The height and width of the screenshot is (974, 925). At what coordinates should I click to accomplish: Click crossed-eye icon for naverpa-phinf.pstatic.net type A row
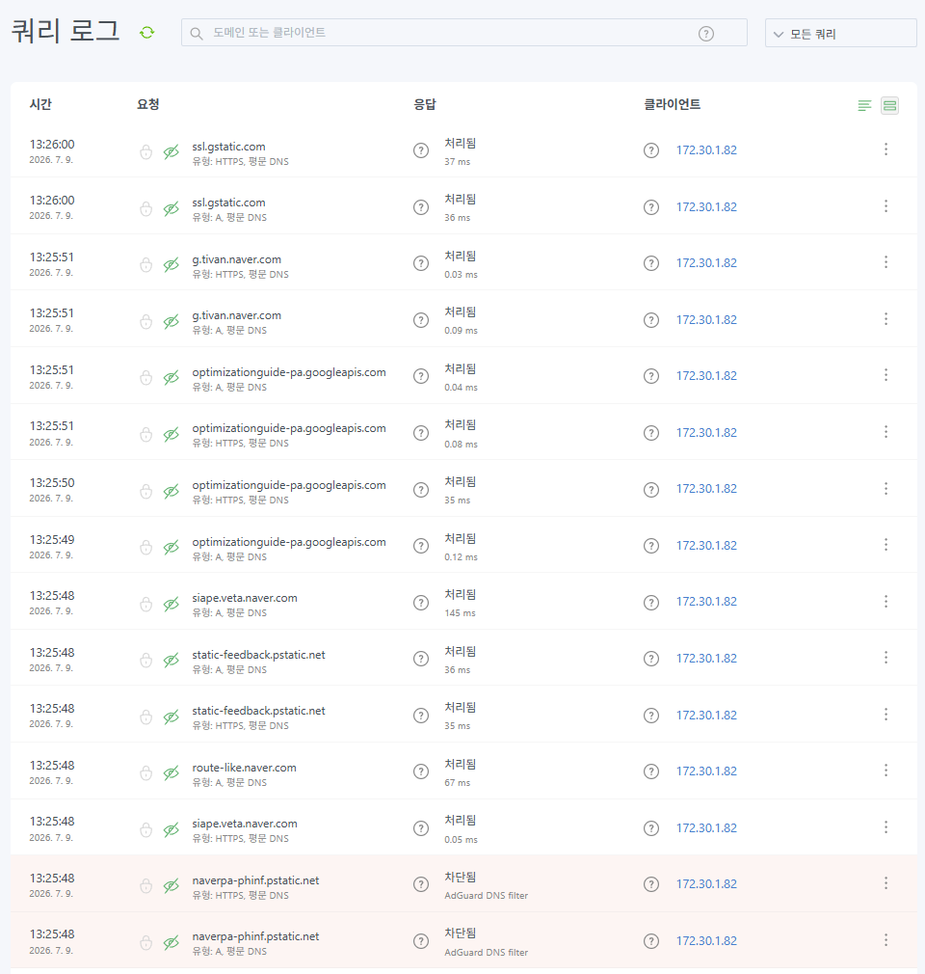[x=172, y=943]
